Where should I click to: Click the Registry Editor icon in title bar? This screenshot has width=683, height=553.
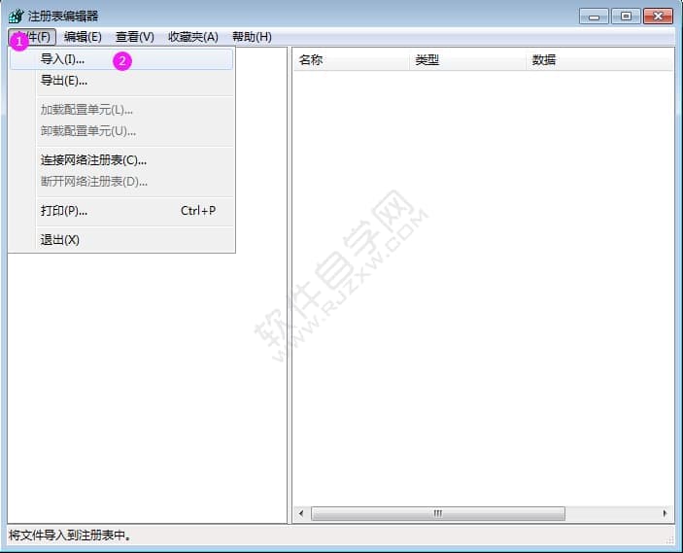16,16
